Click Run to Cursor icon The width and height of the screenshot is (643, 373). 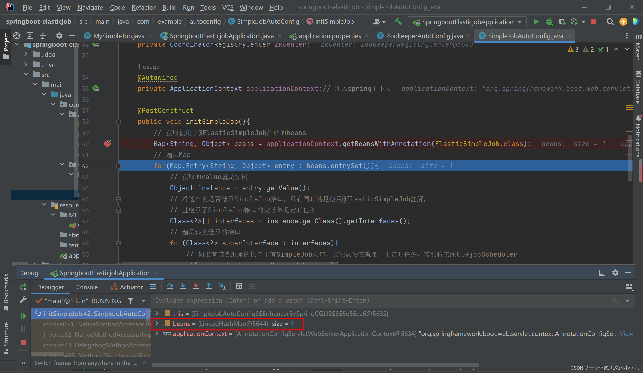pos(222,286)
